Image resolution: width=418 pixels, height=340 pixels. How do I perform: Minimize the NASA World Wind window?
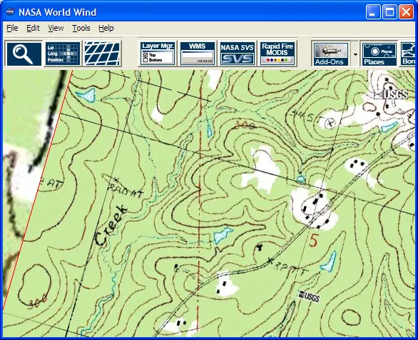tap(372, 11)
